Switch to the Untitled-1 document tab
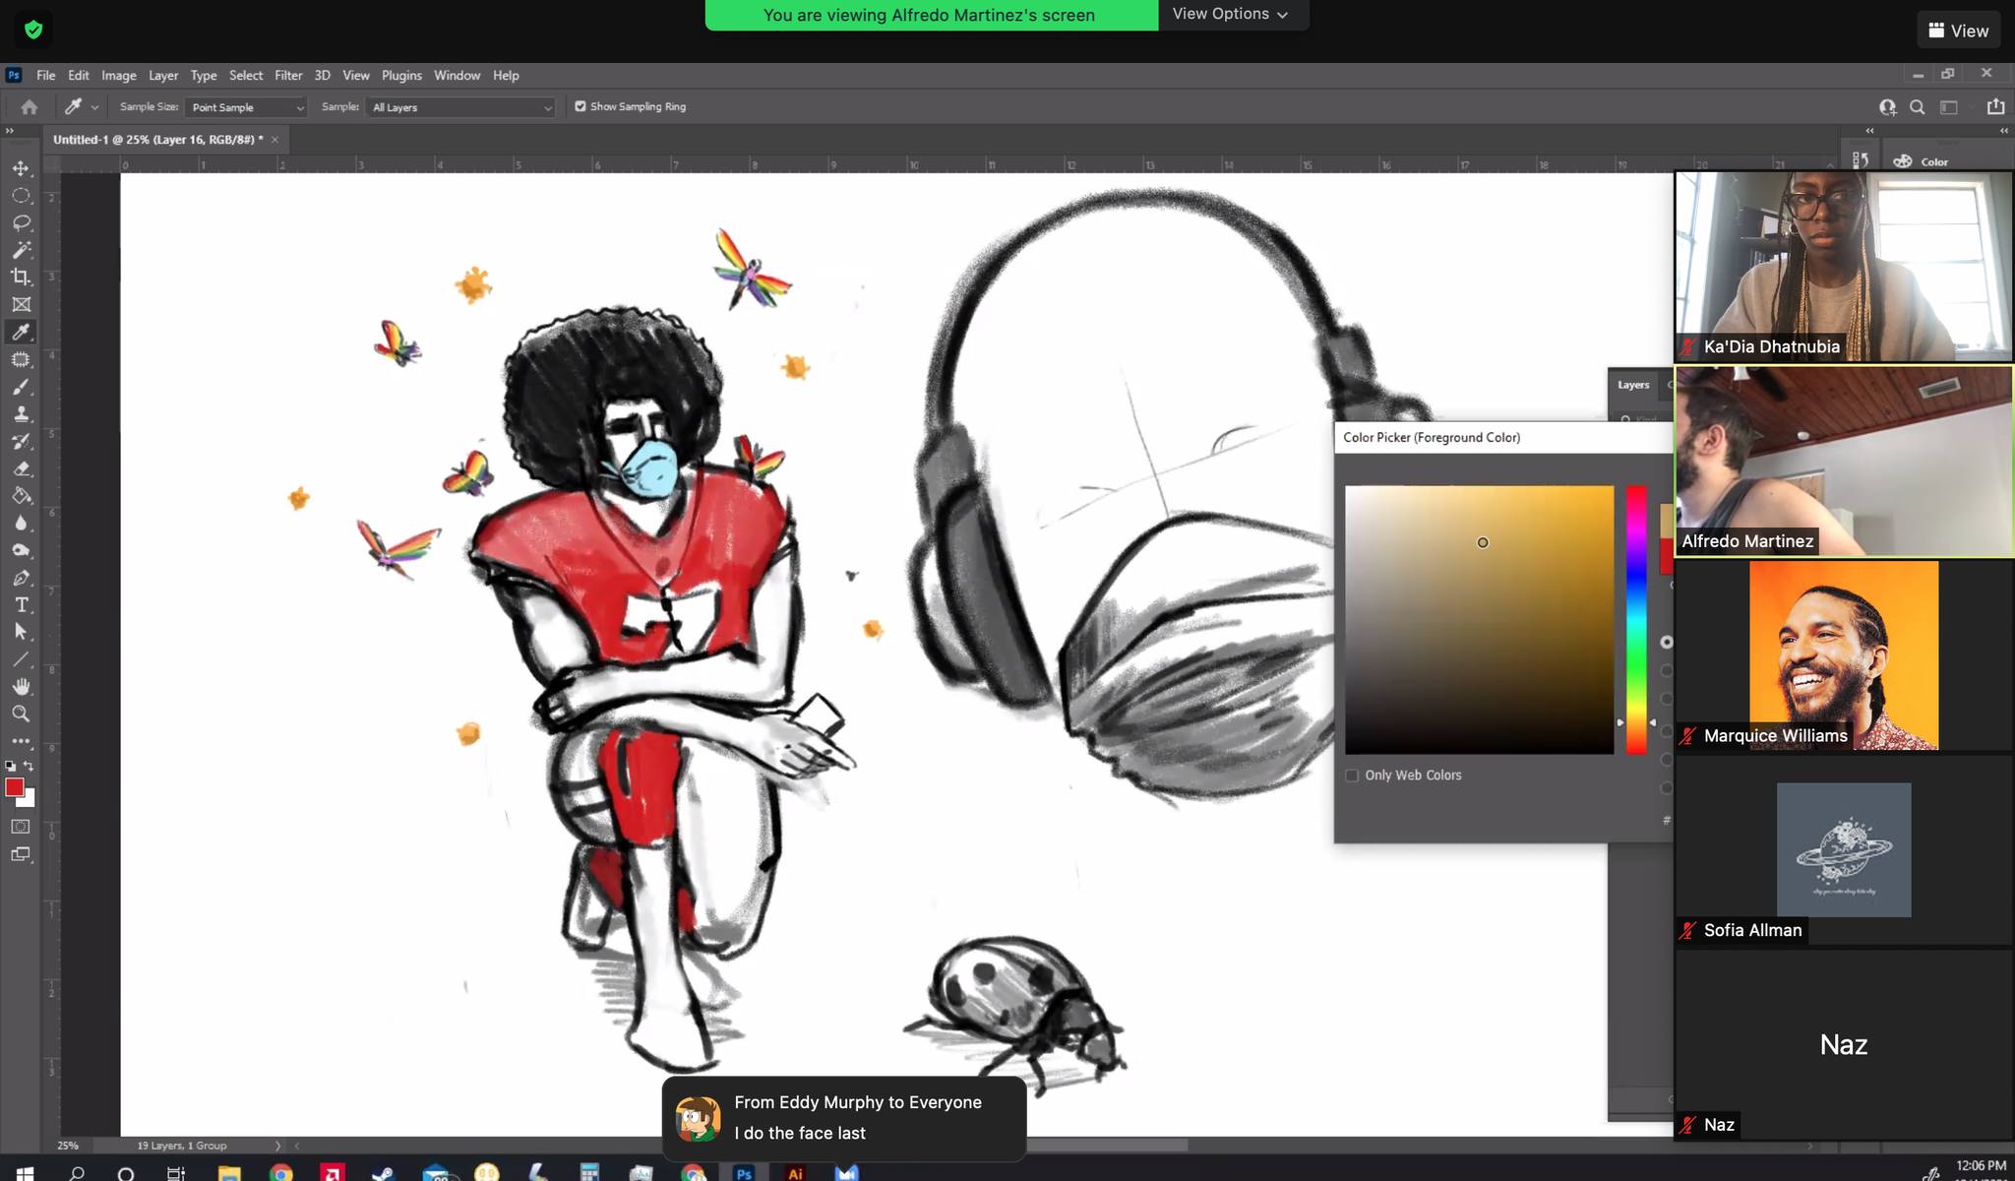The image size is (2015, 1181). pos(157,140)
